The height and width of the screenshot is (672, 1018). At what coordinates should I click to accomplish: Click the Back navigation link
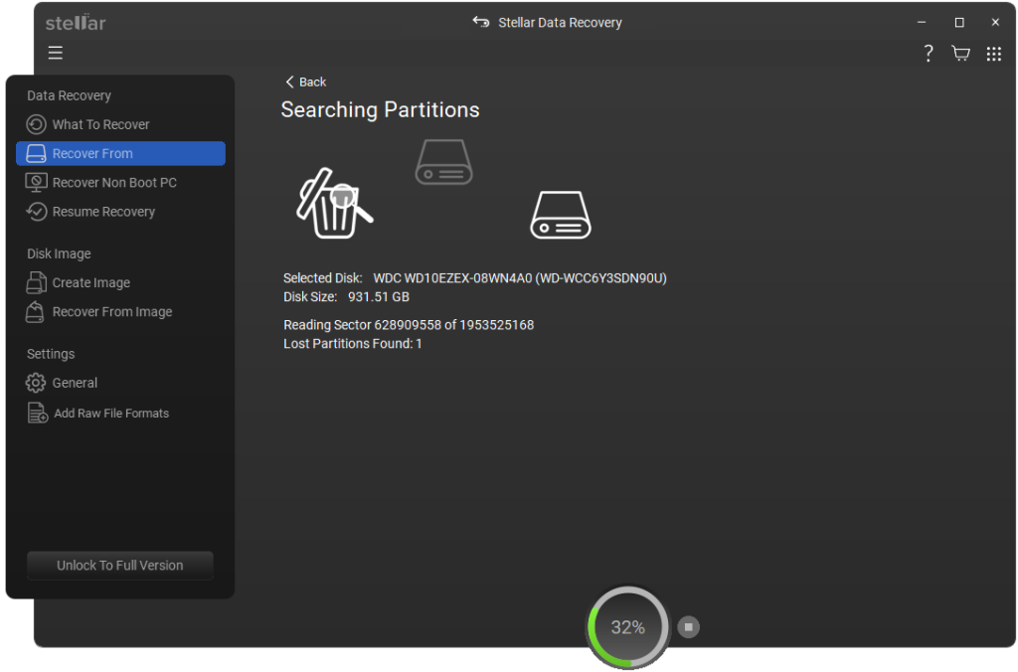[x=305, y=82]
